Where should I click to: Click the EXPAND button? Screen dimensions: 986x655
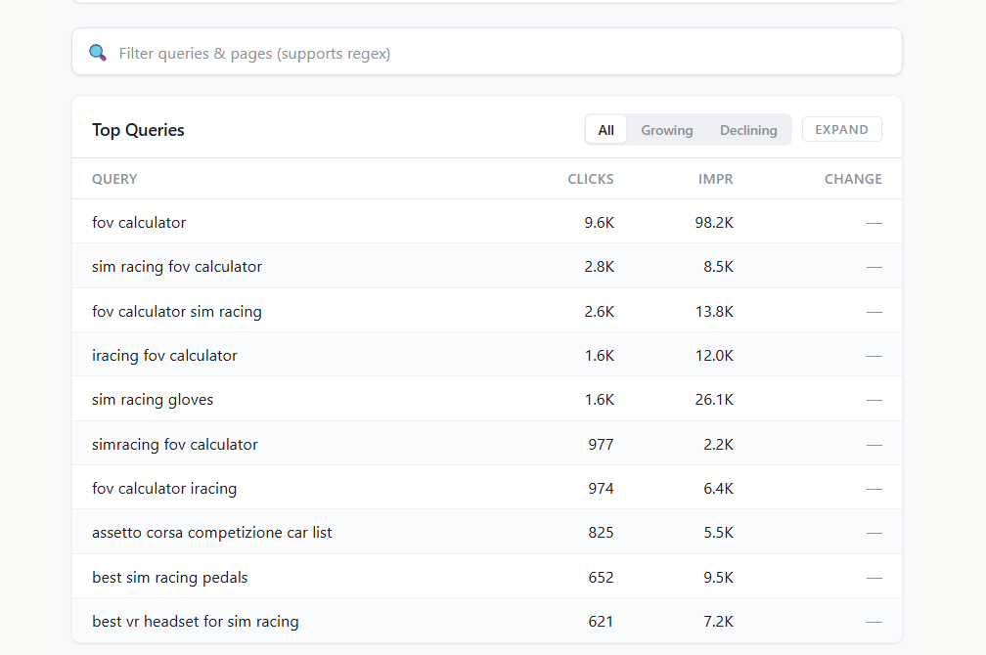[841, 128]
